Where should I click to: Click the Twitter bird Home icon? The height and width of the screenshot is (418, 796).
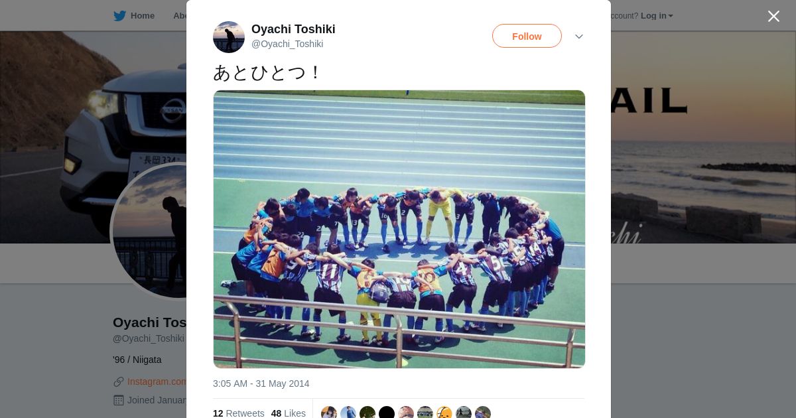point(119,16)
